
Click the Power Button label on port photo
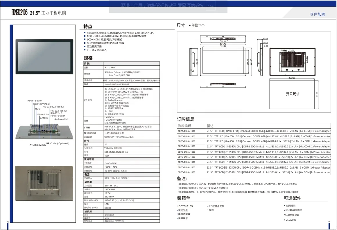point(35,101)
